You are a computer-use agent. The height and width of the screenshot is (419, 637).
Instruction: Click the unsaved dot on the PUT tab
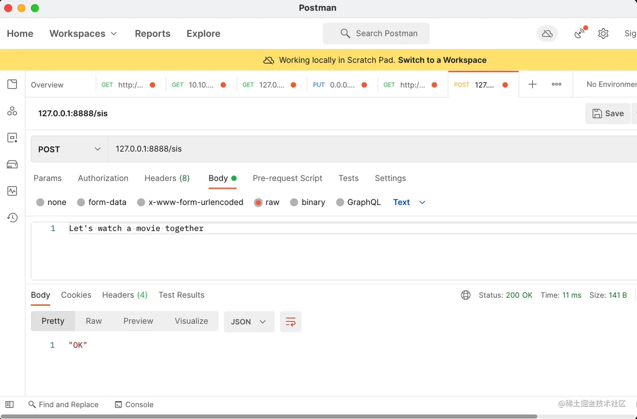pyautogui.click(x=364, y=85)
